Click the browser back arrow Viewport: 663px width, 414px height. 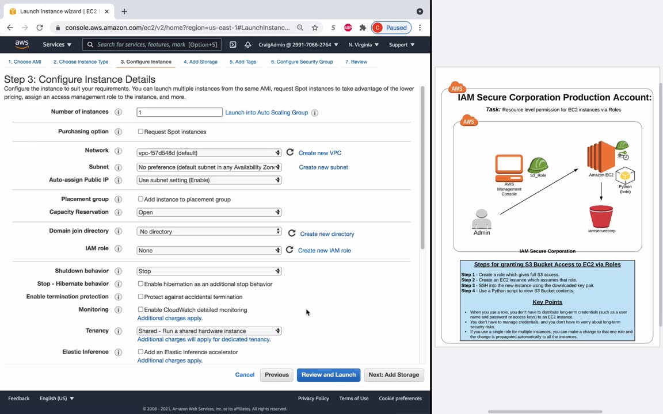pyautogui.click(x=10, y=28)
